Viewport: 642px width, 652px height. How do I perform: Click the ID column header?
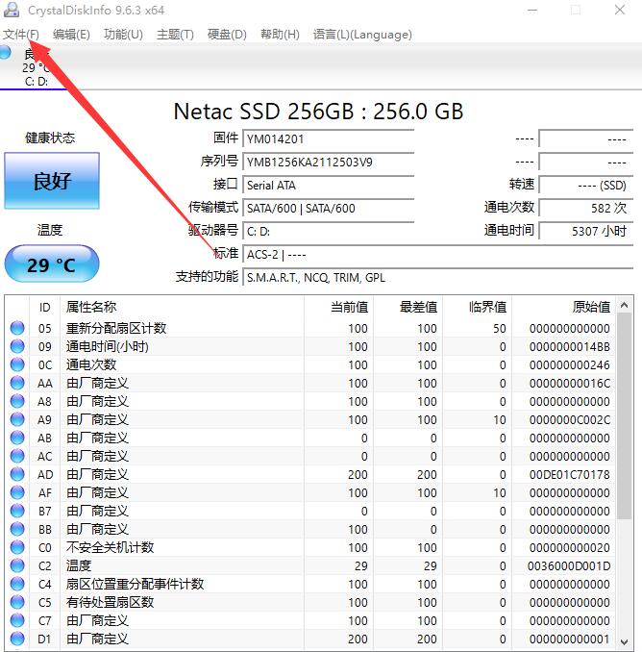click(45, 307)
